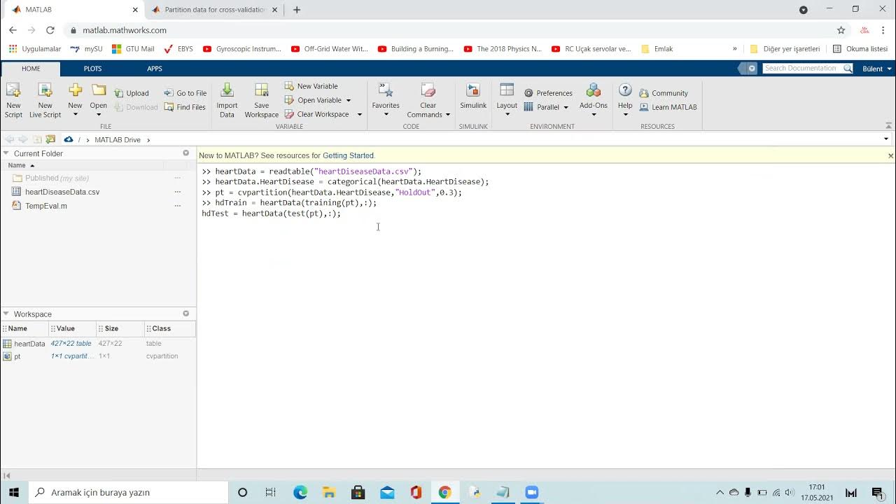The width and height of the screenshot is (896, 504).
Task: Switch to the HOME ribbon tab
Action: pyautogui.click(x=31, y=69)
